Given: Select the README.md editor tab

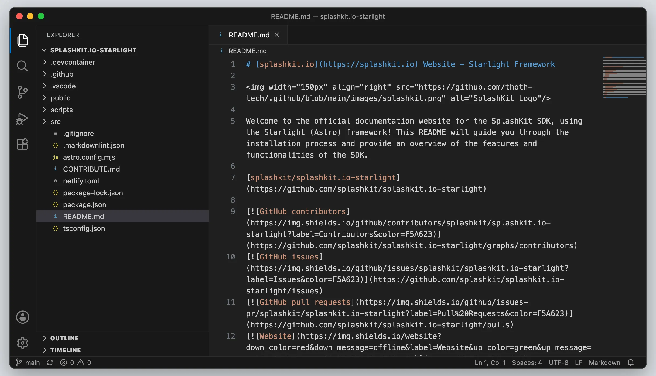Looking at the screenshot, I should coord(249,35).
